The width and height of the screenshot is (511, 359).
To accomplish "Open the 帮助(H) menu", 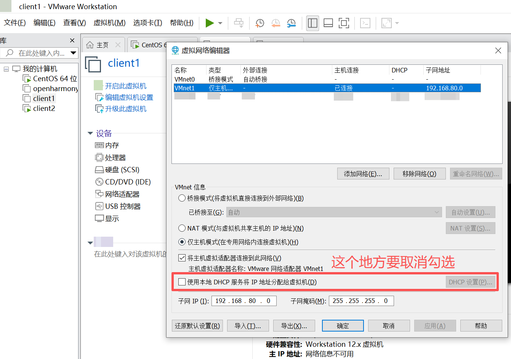I will coord(182,23).
